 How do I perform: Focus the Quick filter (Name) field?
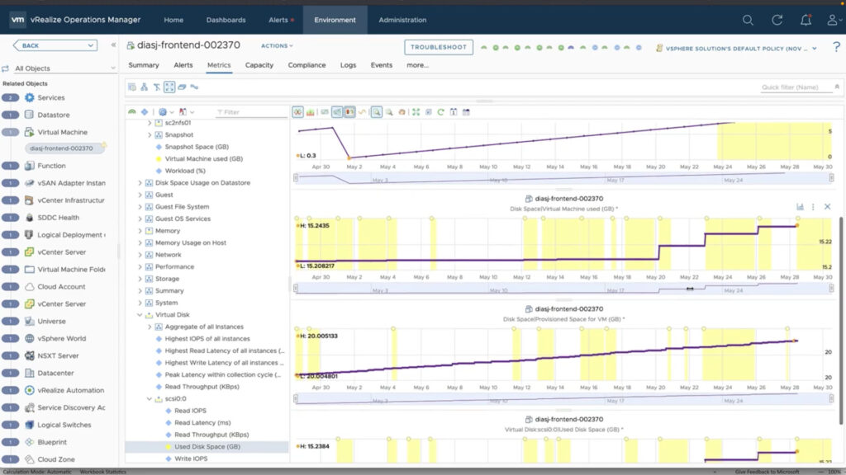pos(796,87)
